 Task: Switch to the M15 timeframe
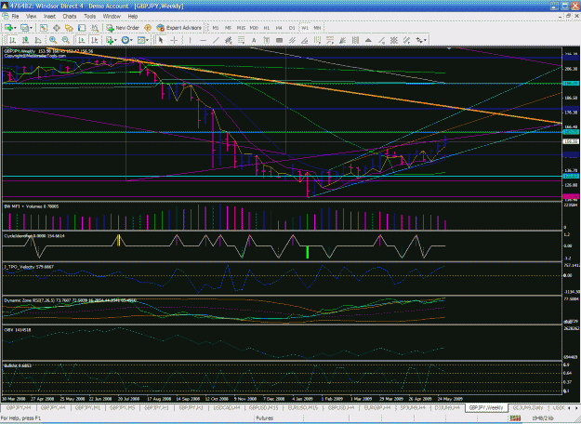241,28
